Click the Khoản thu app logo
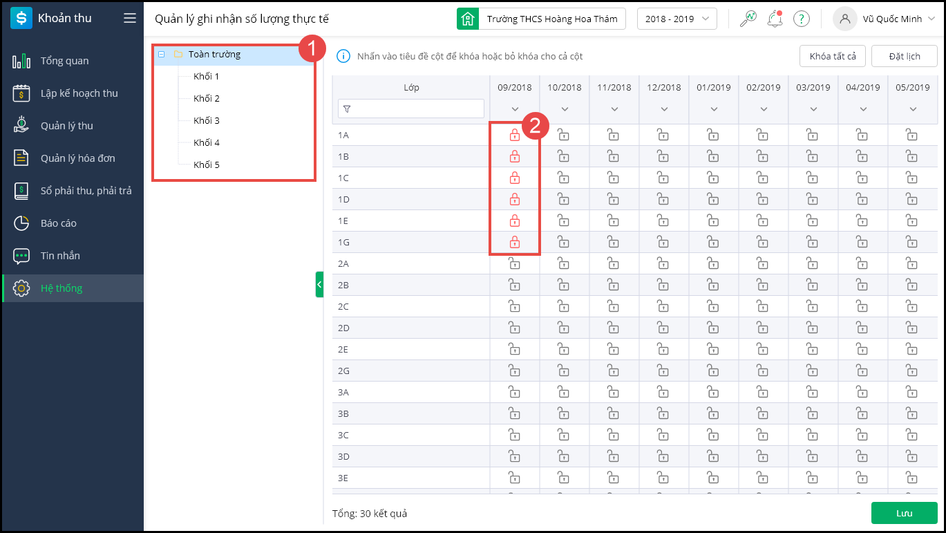 click(x=21, y=19)
